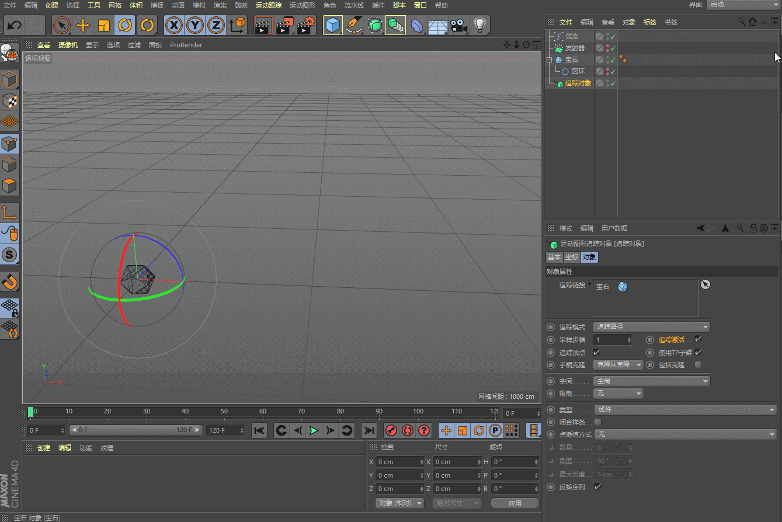Select 发射器 in the object manager
Screen dimensions: 782x522
coord(575,48)
